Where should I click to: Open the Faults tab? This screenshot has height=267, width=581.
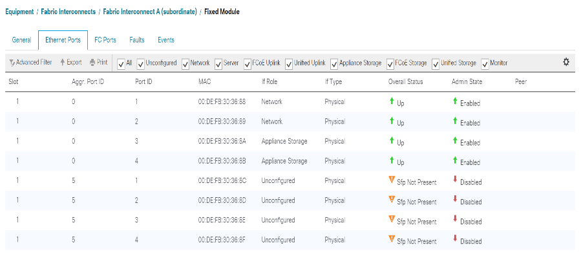pos(136,40)
